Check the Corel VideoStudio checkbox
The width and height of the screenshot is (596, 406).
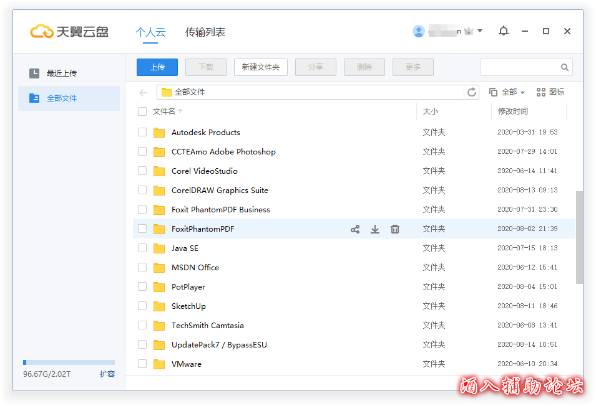coord(142,171)
